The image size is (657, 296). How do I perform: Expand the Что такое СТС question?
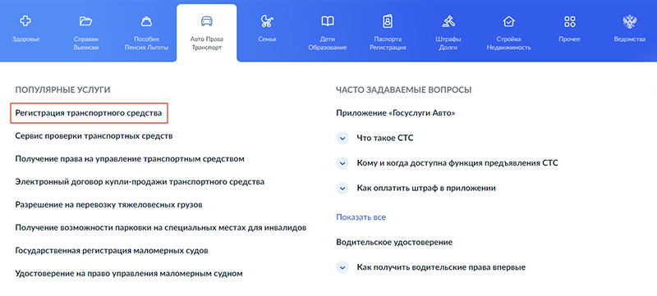[x=342, y=138]
